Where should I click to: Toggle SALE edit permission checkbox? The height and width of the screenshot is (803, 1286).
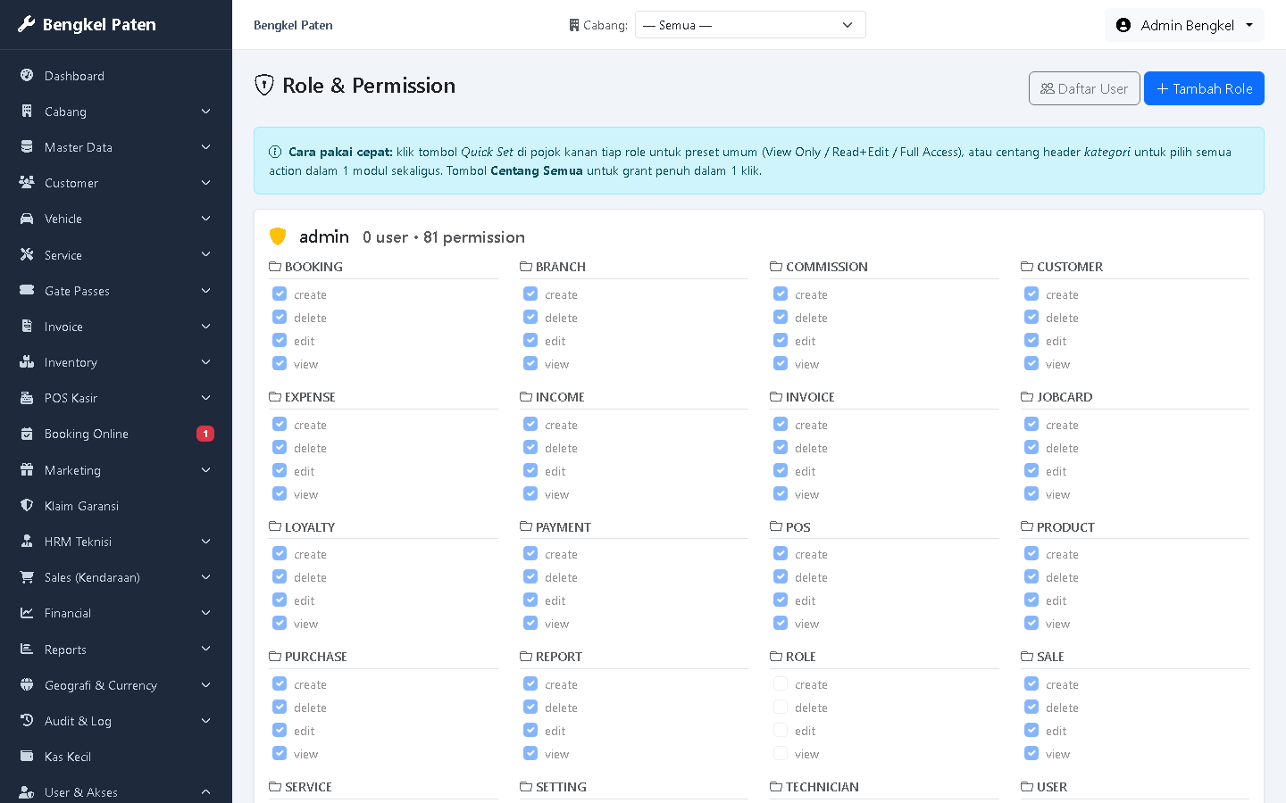(x=1031, y=730)
